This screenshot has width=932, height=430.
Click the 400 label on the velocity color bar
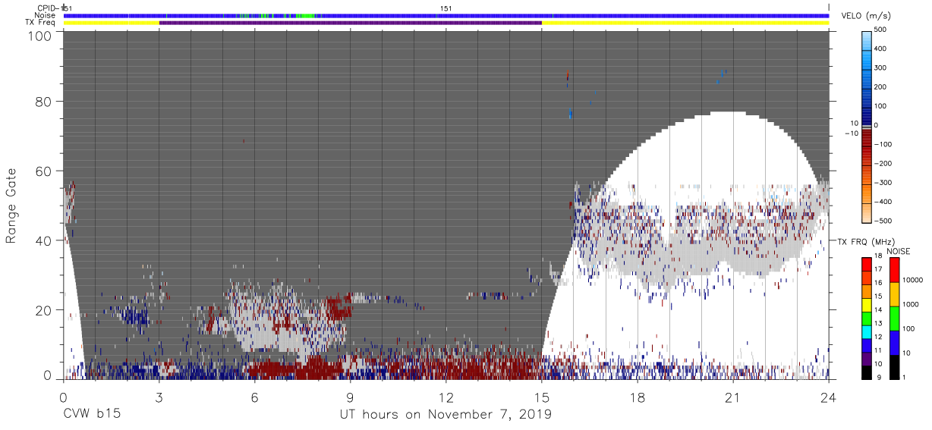coord(880,49)
